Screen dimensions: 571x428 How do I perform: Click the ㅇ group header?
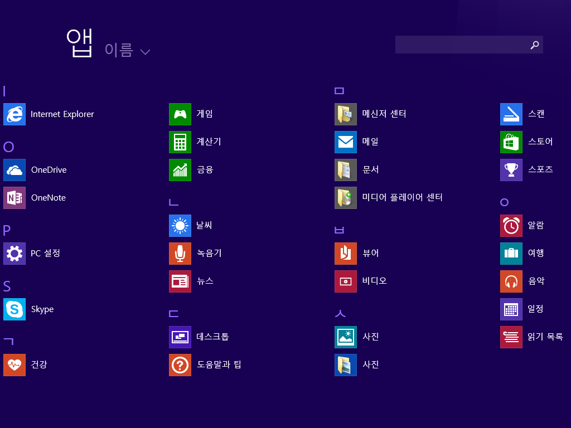coord(504,202)
